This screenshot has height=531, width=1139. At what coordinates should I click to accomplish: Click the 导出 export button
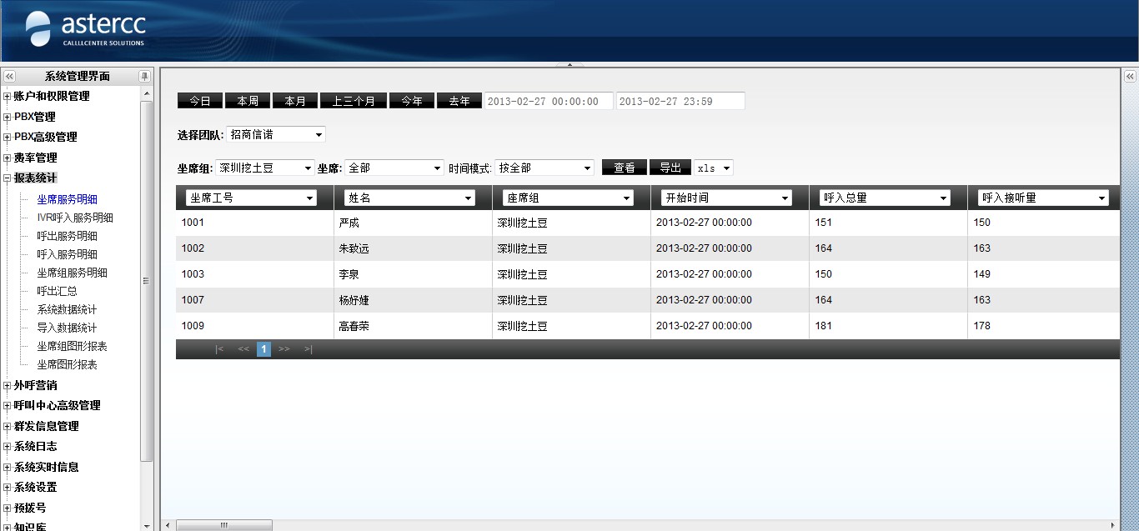670,168
